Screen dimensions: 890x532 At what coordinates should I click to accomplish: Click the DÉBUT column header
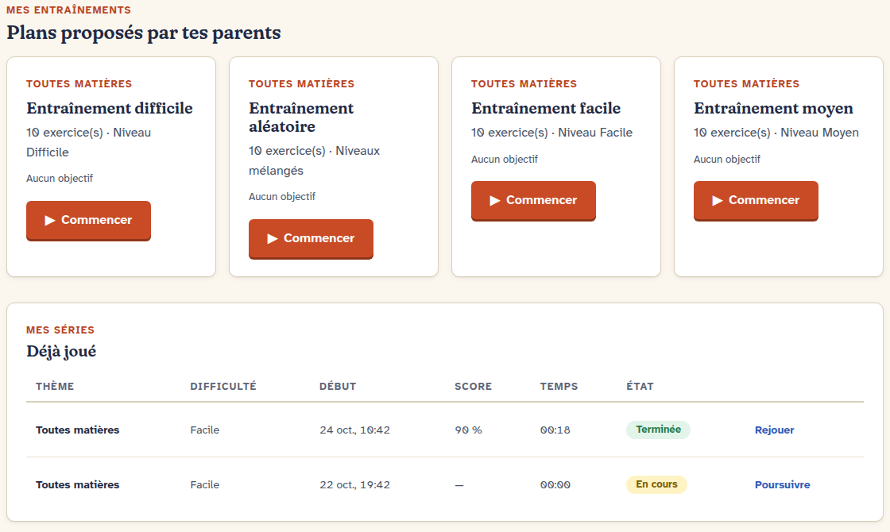tap(338, 386)
